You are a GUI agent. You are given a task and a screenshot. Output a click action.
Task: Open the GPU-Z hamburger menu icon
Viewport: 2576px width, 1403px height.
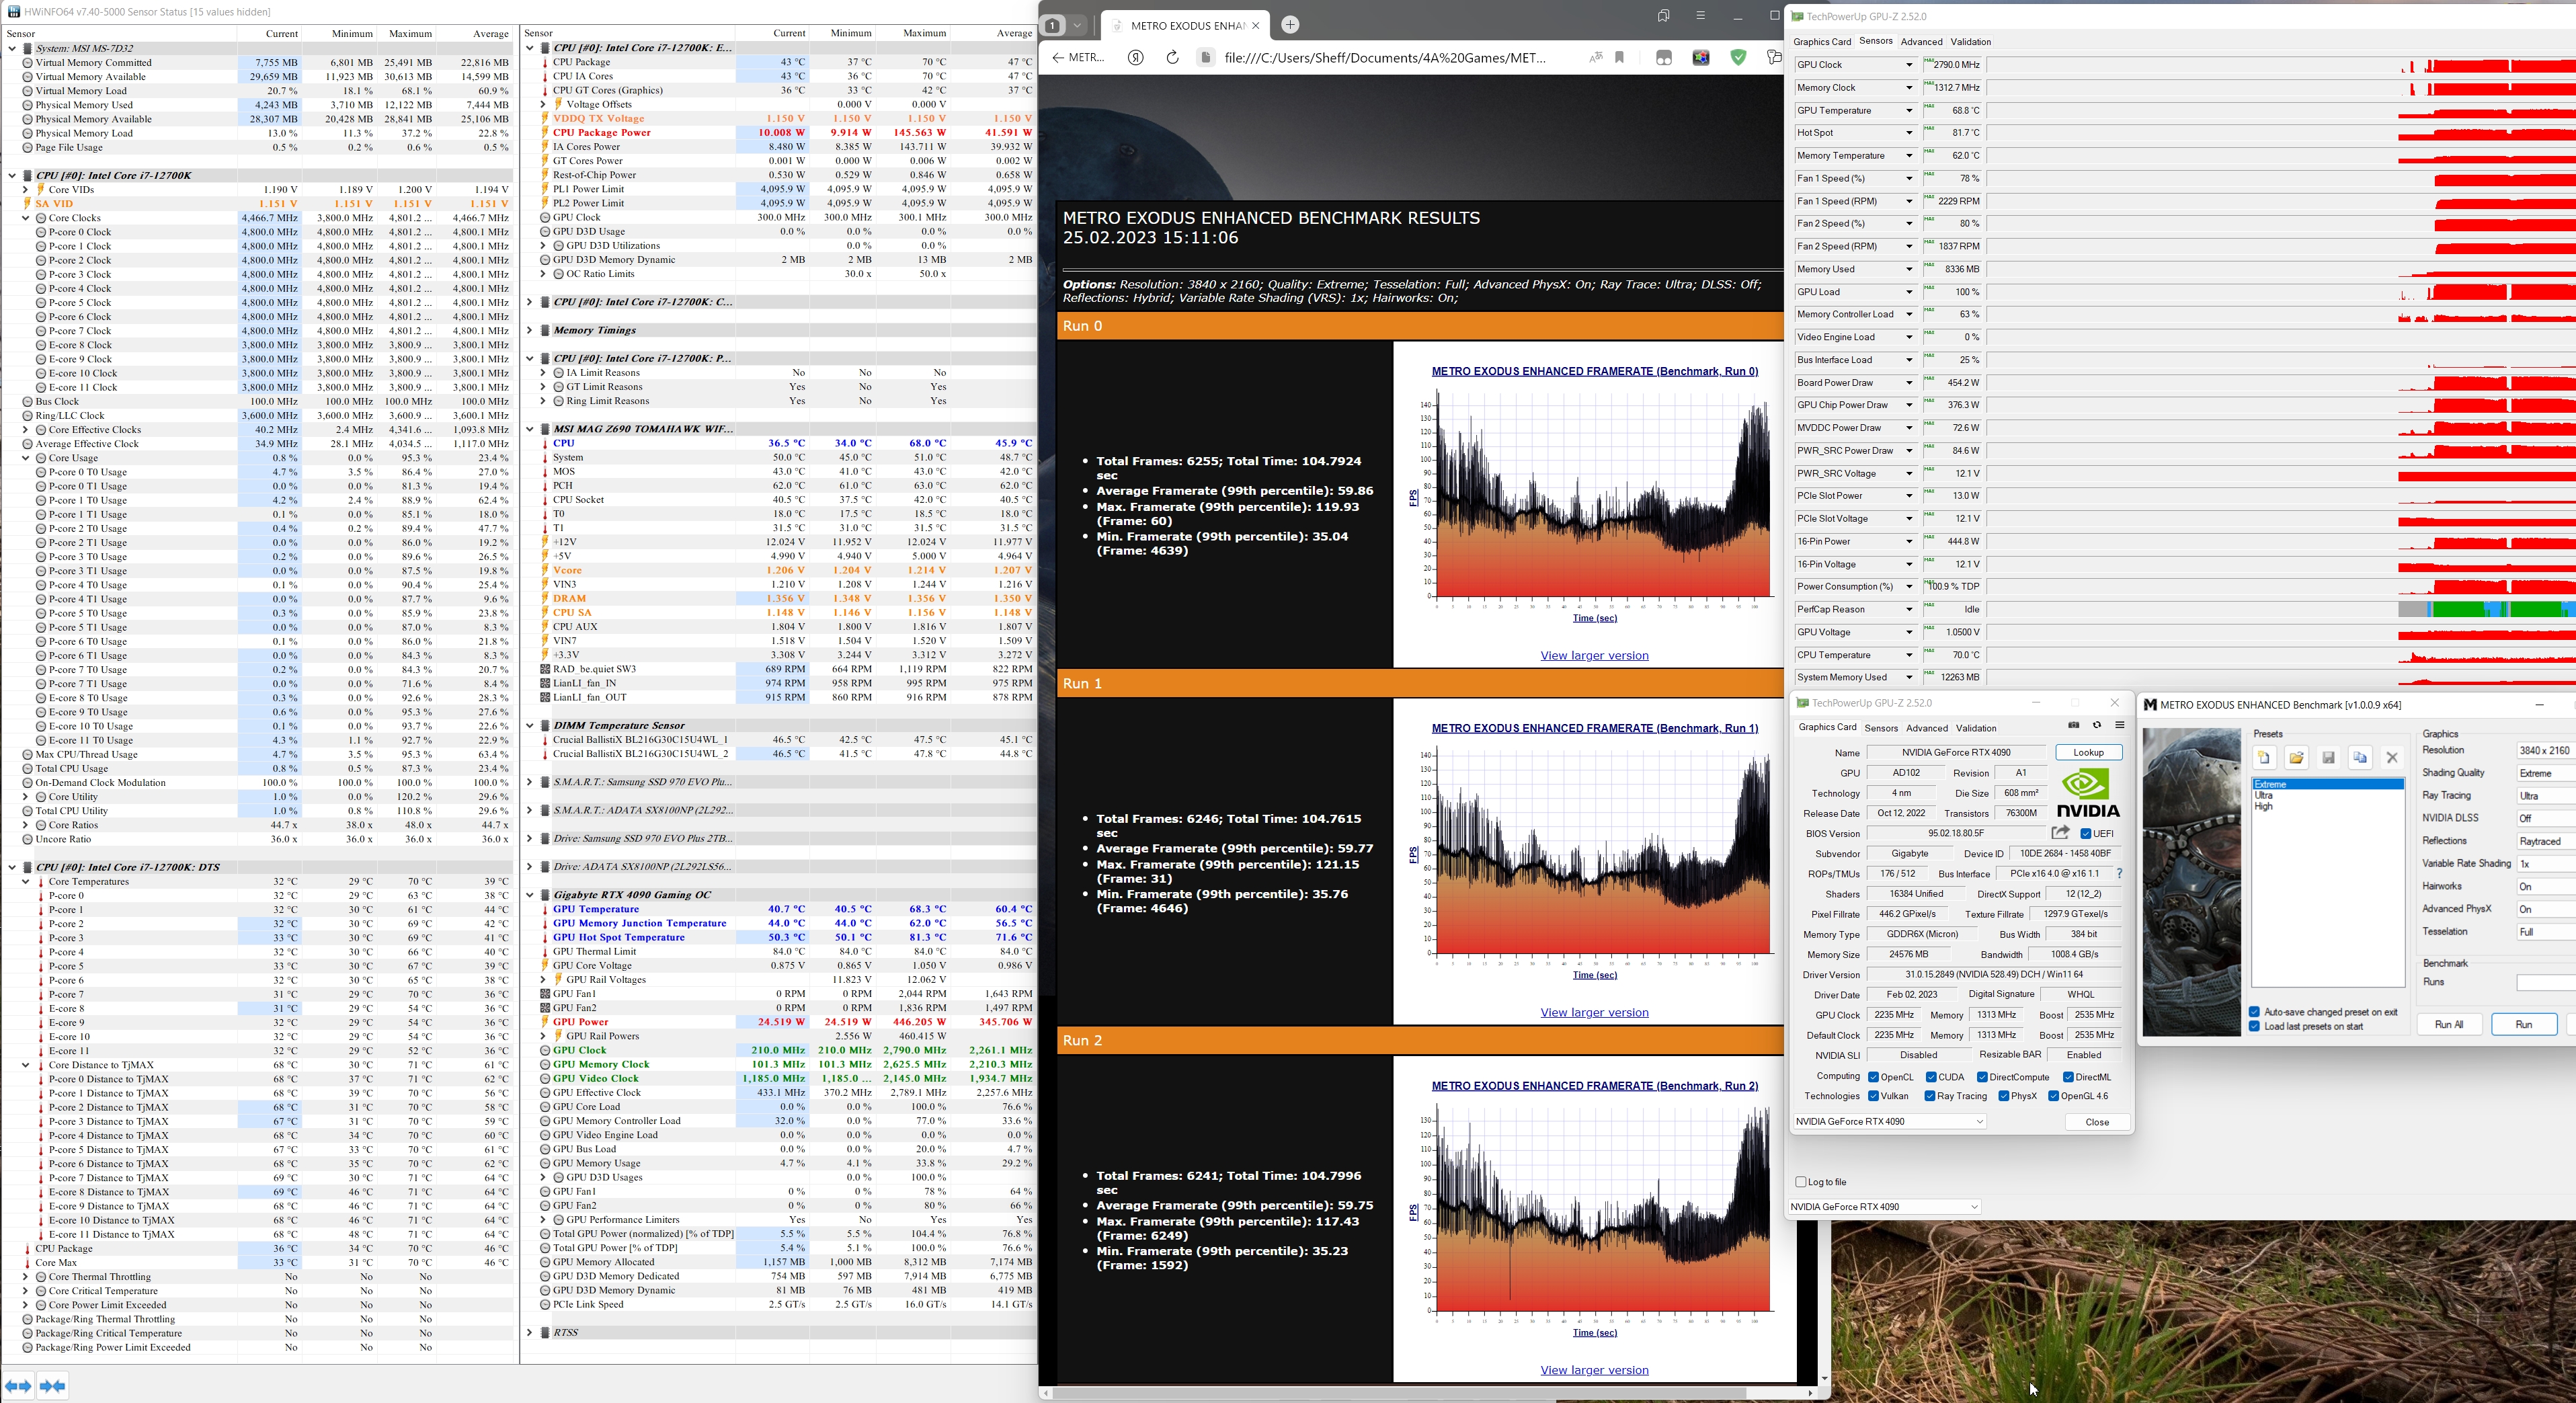click(2119, 725)
